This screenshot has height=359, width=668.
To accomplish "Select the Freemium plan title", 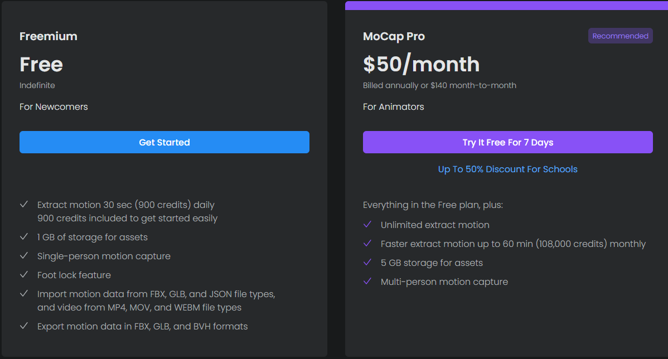I will coord(49,36).
